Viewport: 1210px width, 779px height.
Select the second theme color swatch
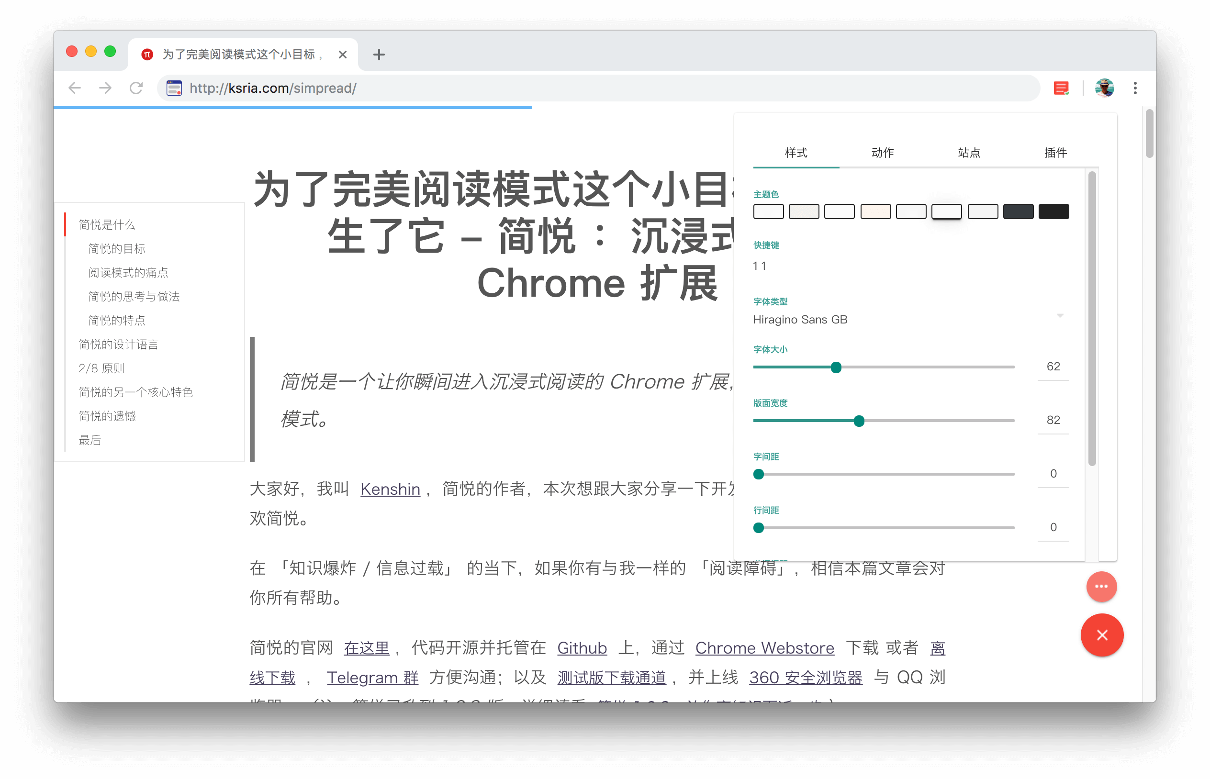[804, 211]
